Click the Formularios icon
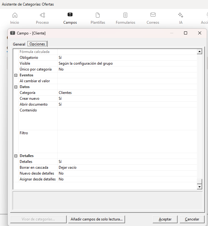 pos(125,15)
